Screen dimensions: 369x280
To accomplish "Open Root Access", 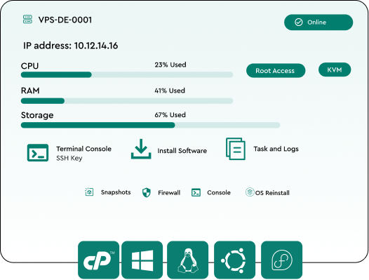I will [276, 71].
